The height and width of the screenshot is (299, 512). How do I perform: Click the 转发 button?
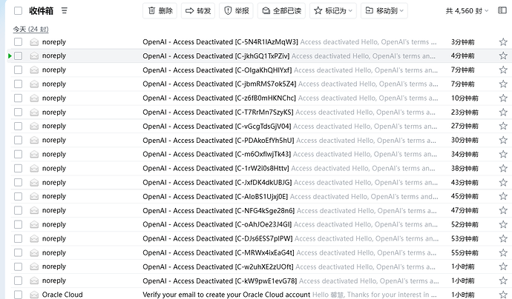(x=198, y=11)
